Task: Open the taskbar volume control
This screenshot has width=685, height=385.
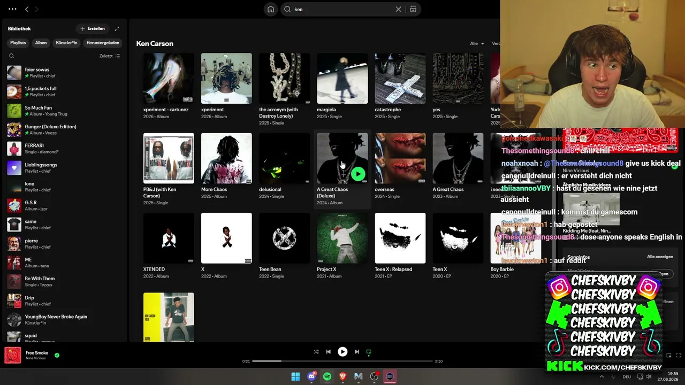Action: [649, 376]
